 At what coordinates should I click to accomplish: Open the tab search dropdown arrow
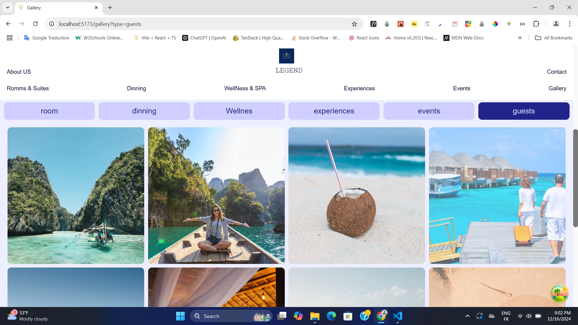pos(8,8)
